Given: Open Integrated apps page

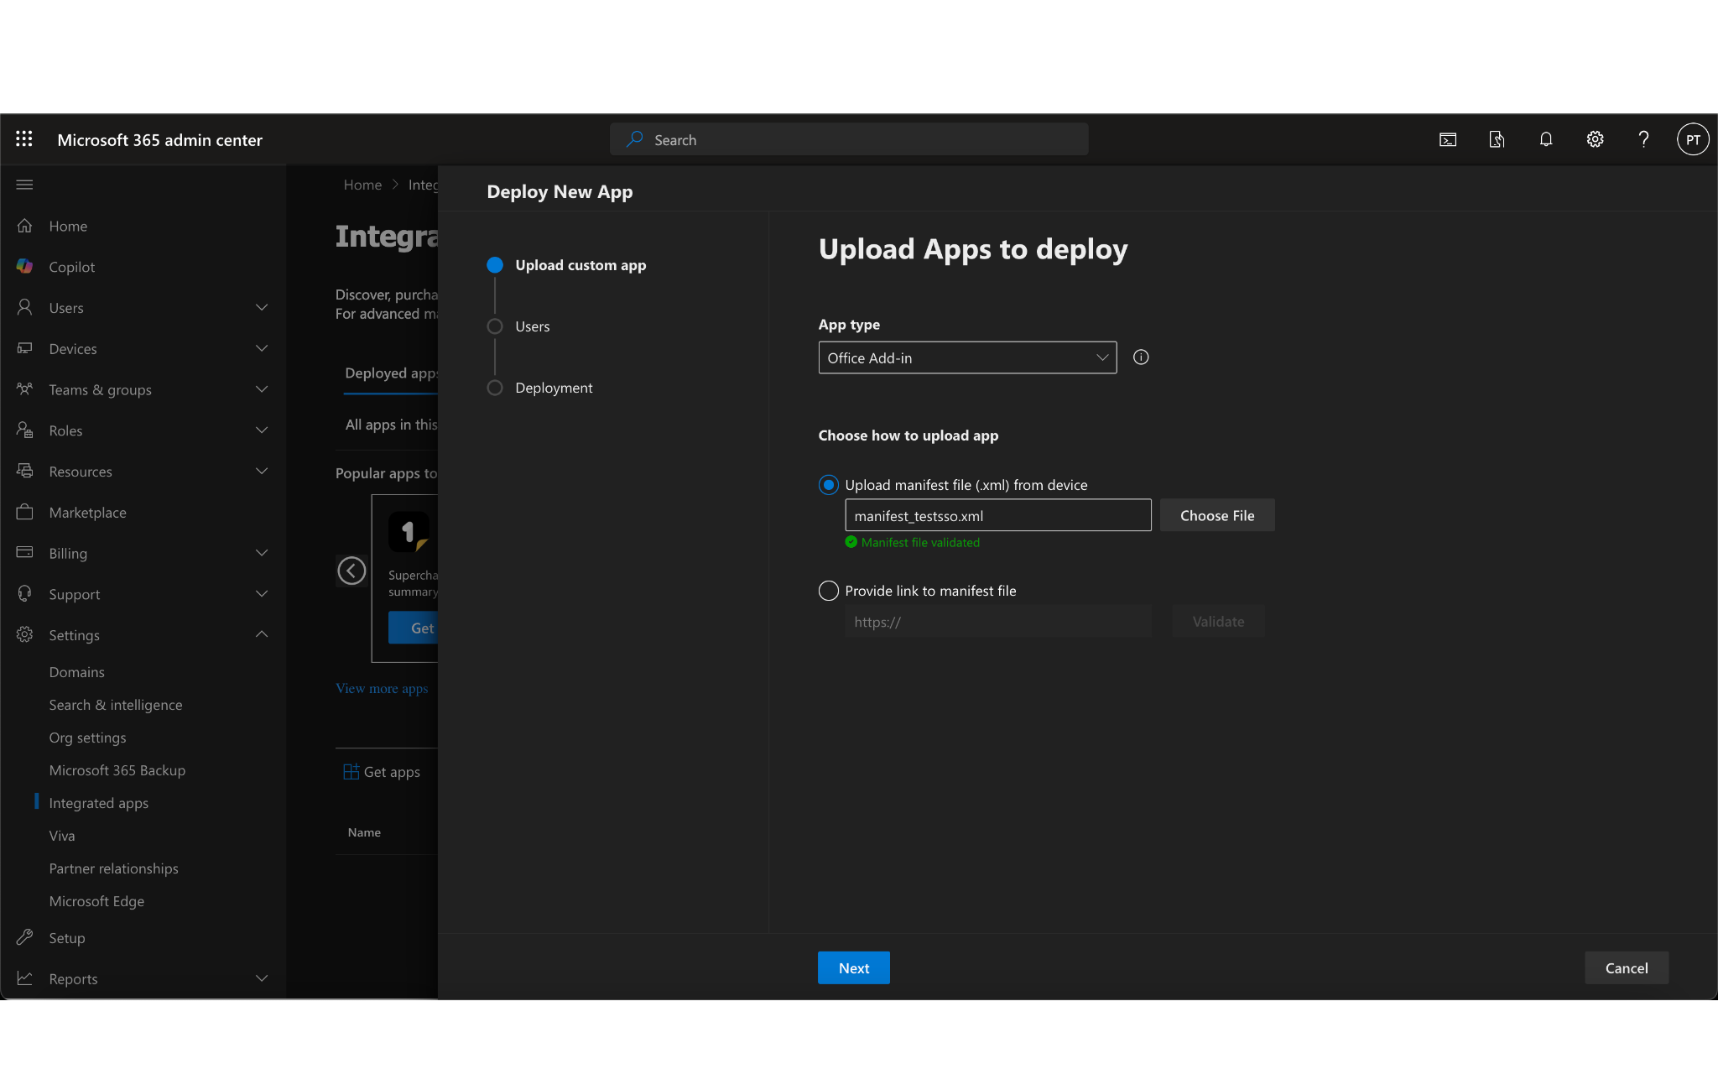Looking at the screenshot, I should pyautogui.click(x=99, y=803).
